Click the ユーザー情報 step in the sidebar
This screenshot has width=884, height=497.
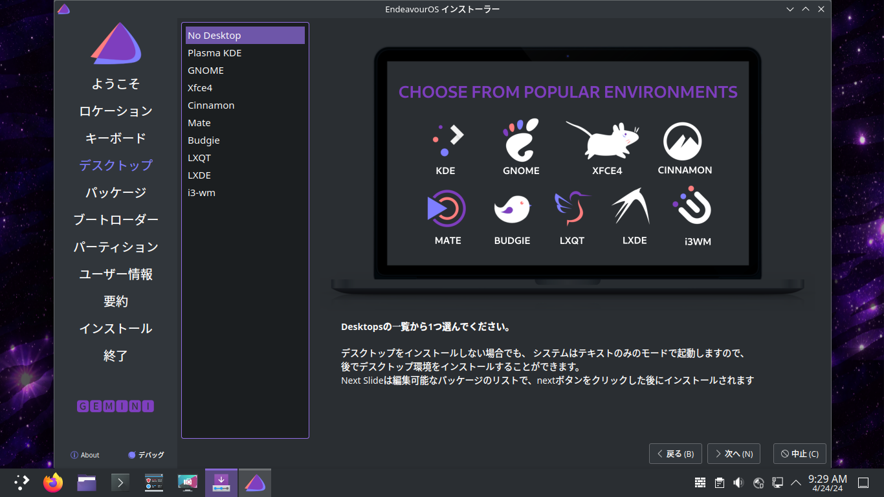116,274
